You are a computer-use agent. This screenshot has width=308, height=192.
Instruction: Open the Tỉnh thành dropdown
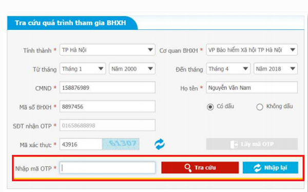[107, 50]
